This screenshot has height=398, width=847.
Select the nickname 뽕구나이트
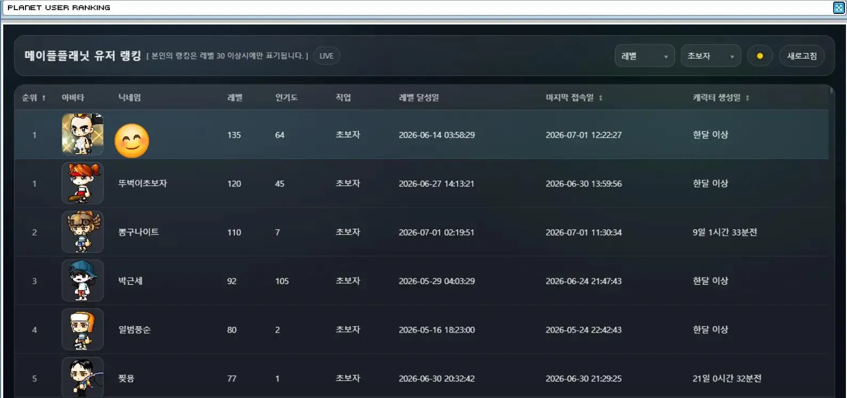(x=139, y=232)
